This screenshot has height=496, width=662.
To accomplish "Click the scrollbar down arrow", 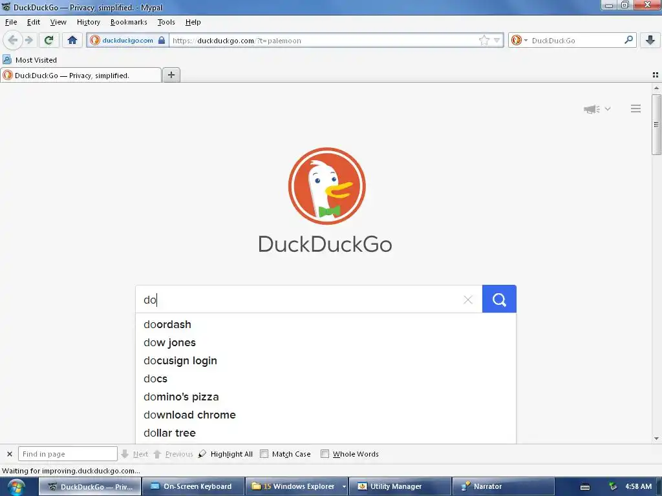I will (656, 439).
